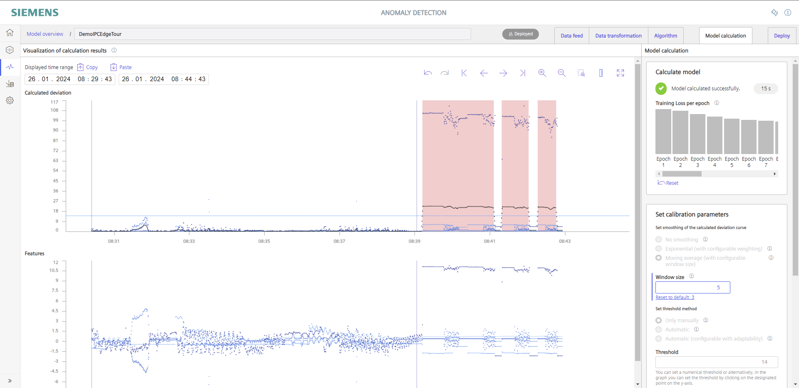The image size is (799, 388).
Task: Switch to the Deploy tab
Action: tap(782, 36)
